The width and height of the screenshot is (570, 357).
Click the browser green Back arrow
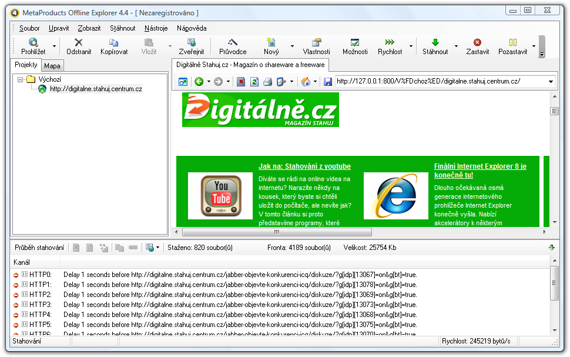pyautogui.click(x=199, y=82)
